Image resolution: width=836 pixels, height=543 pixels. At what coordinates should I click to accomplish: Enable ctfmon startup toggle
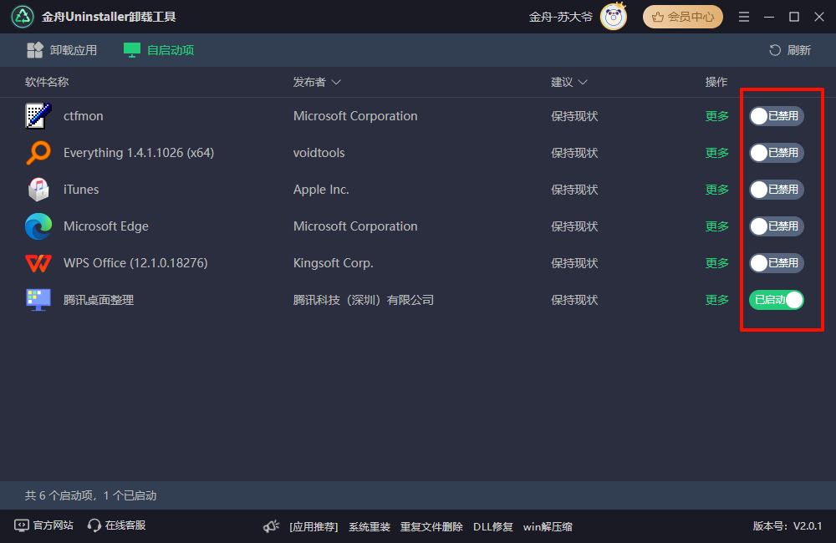tap(777, 115)
